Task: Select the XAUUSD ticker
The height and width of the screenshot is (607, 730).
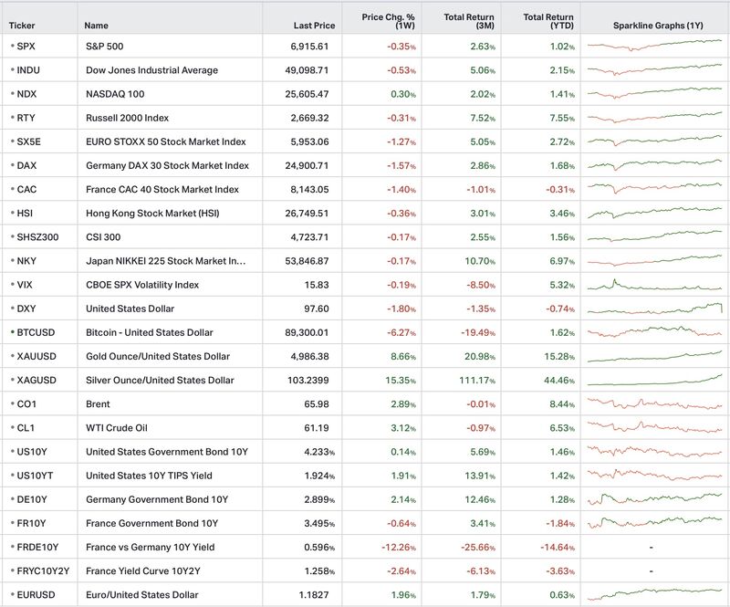Action: (36, 356)
